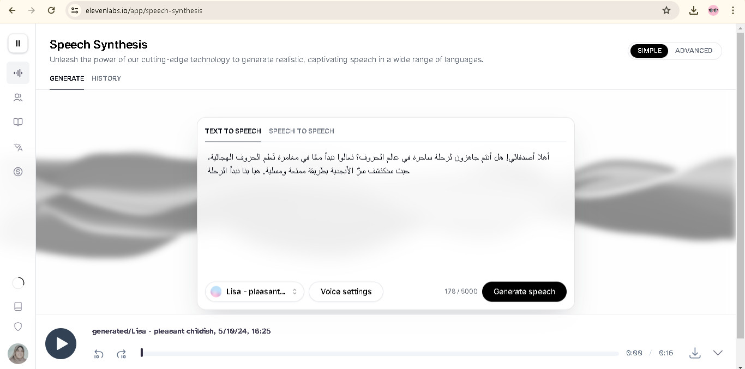
Task: Open the browser downloads icon
Action: pyautogui.click(x=694, y=10)
